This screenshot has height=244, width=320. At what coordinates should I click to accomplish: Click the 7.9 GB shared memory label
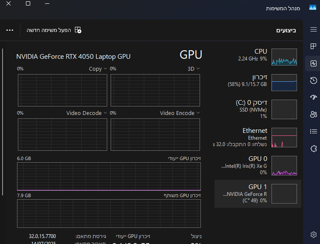pyautogui.click(x=24, y=195)
